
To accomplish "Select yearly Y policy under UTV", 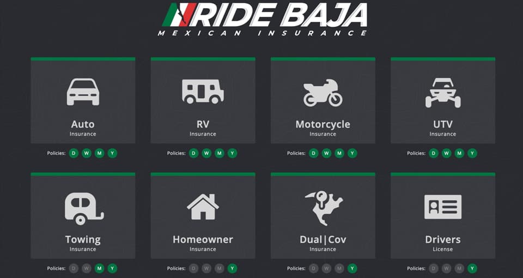I will [x=472, y=153].
